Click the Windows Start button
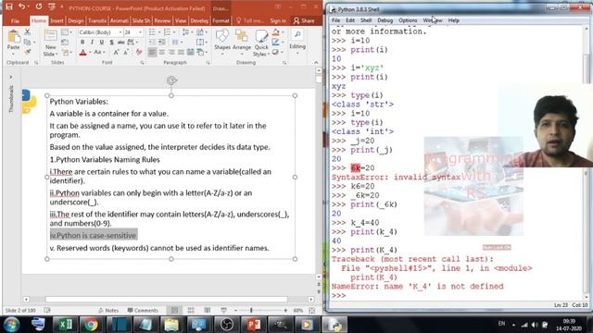Viewport: 593px width, 333px height. 11,325
